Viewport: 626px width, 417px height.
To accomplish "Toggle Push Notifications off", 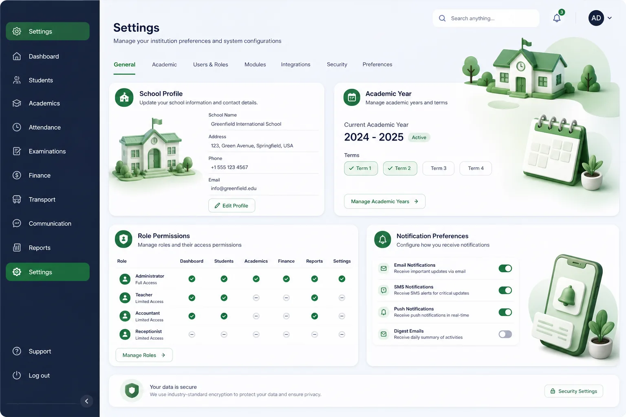I will point(505,312).
